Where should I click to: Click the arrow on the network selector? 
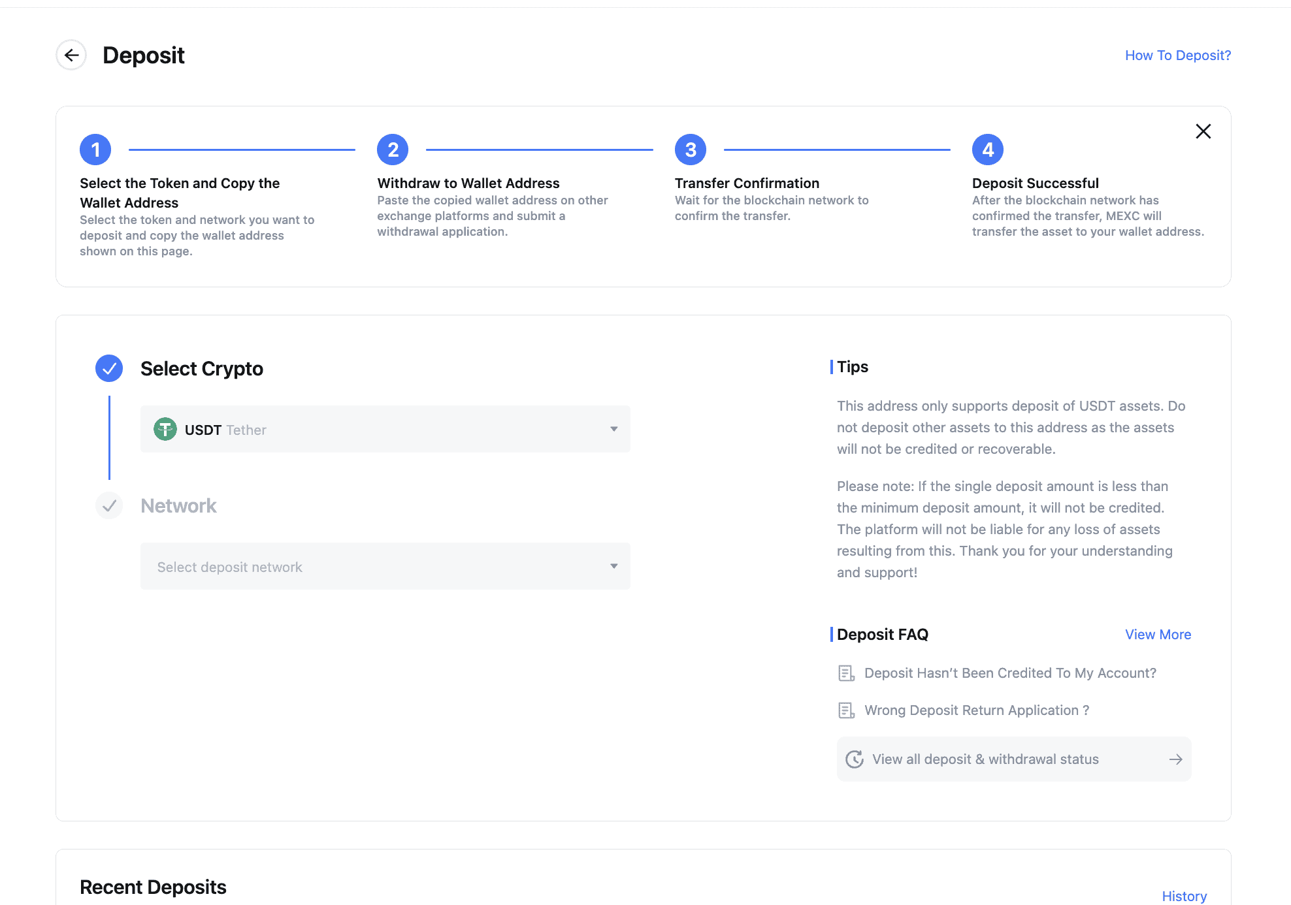coord(613,566)
